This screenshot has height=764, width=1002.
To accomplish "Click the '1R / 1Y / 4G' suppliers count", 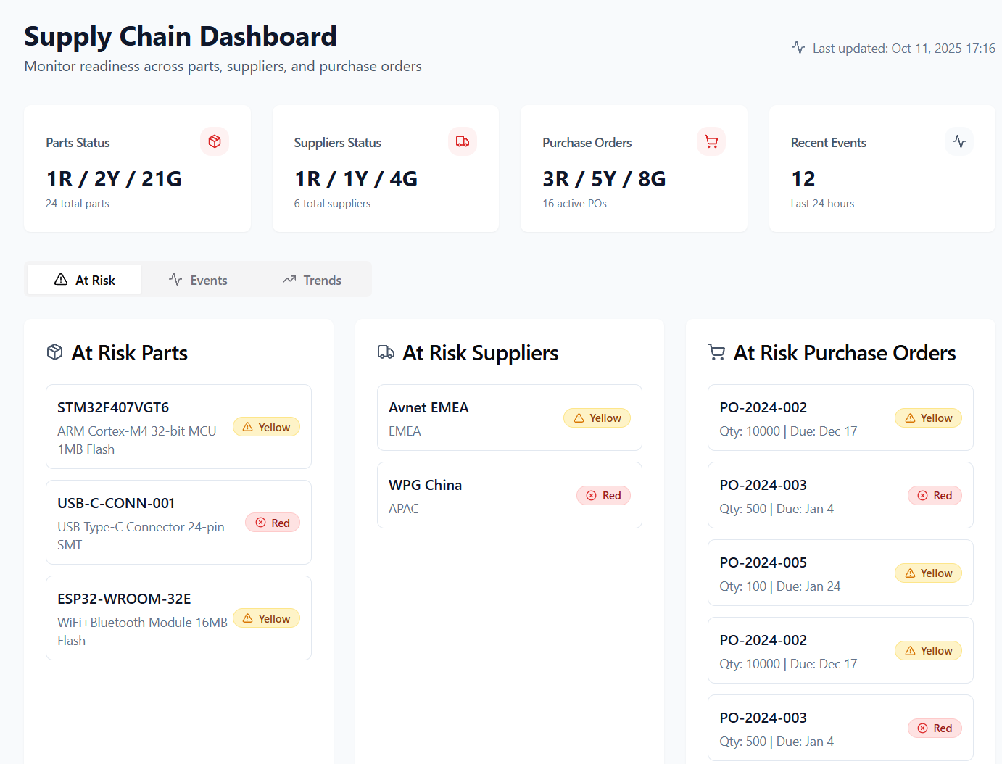I will (356, 178).
